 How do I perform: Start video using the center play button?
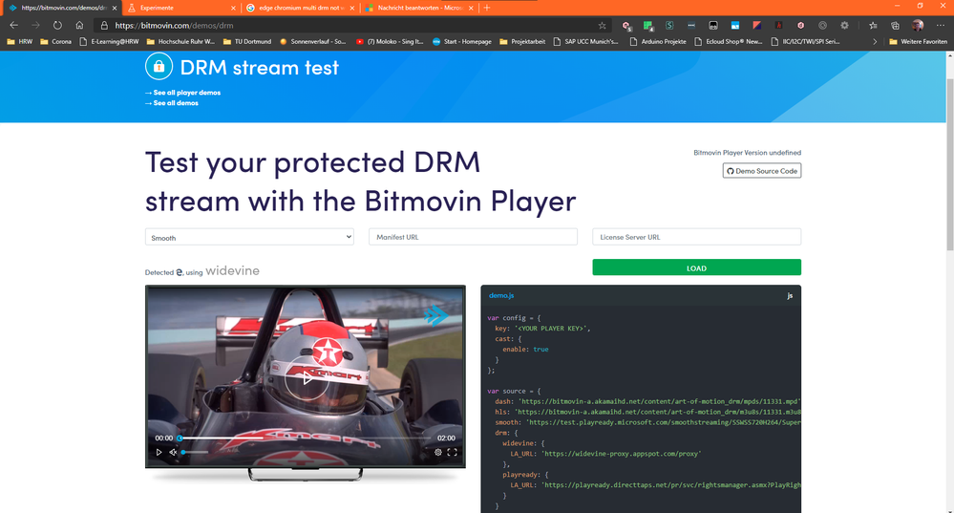306,378
